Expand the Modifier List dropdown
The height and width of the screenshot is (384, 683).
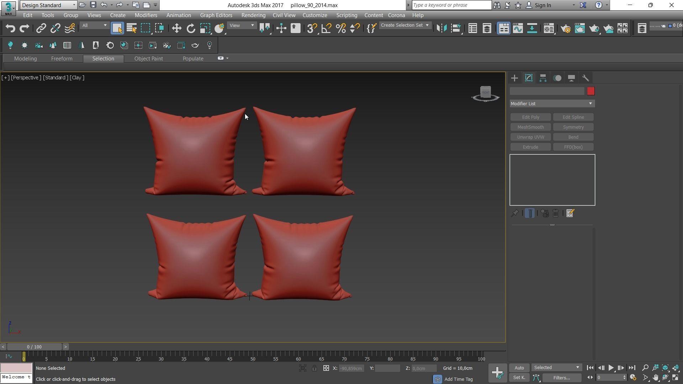coord(552,104)
